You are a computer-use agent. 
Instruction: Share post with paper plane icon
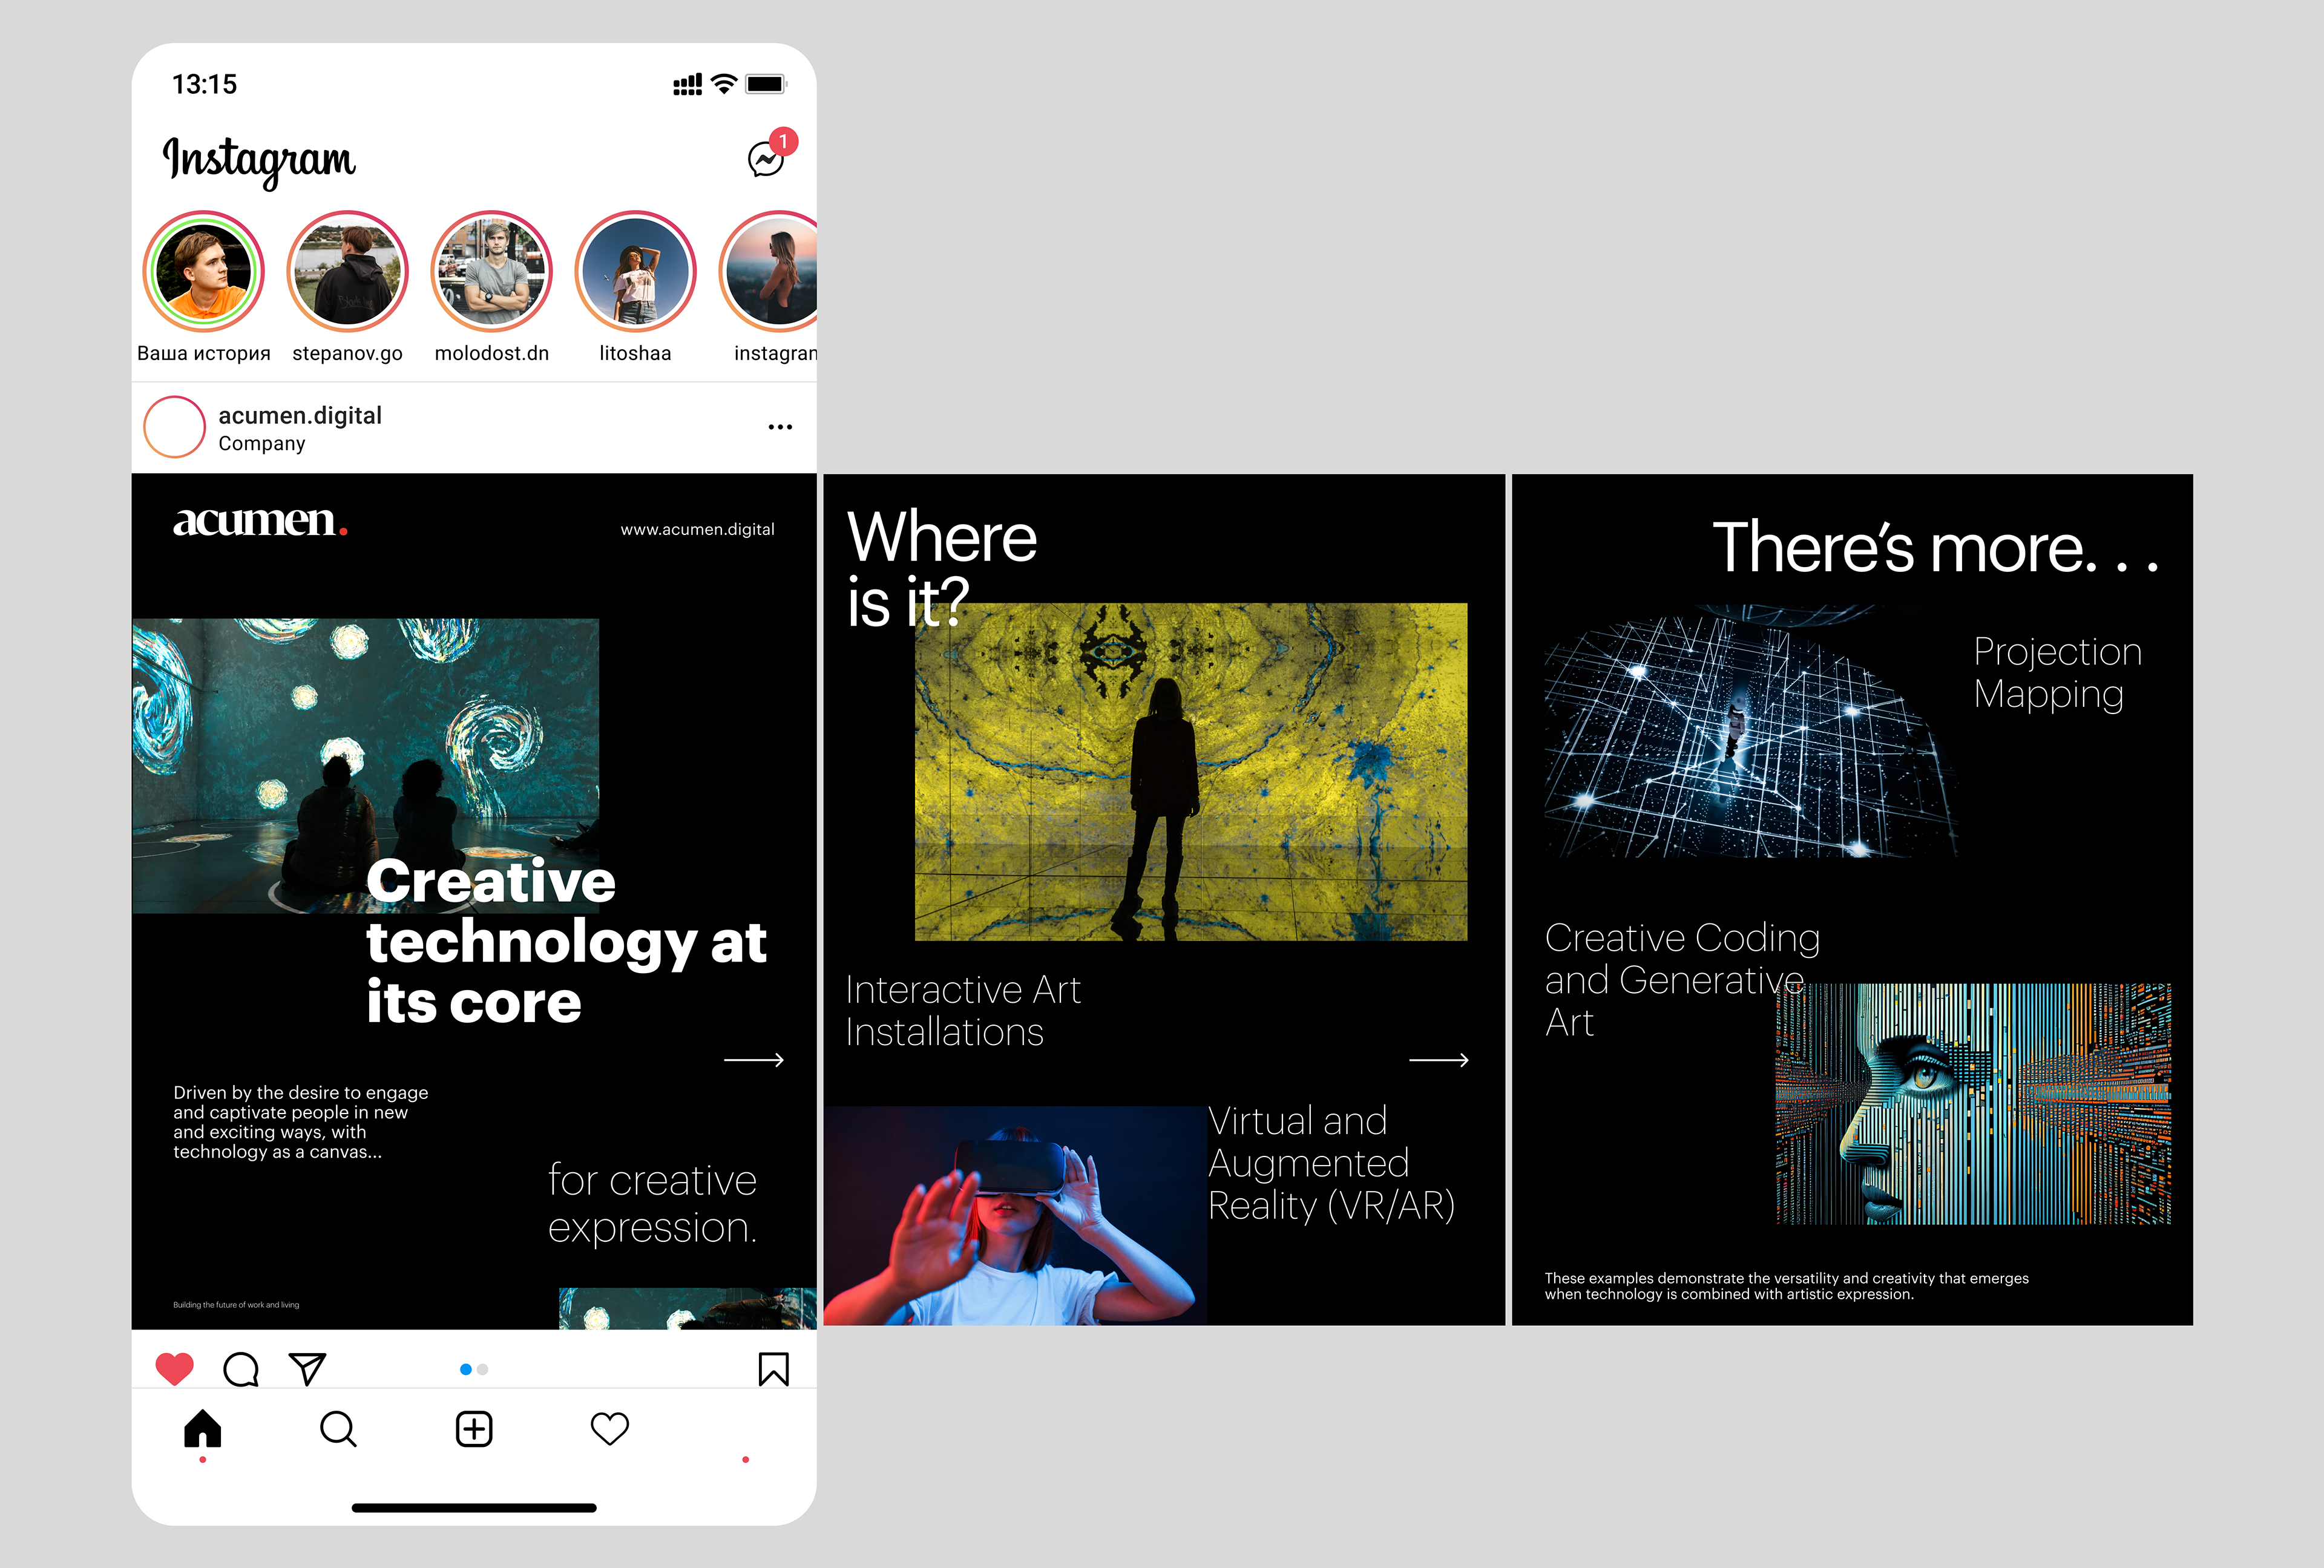coord(307,1369)
